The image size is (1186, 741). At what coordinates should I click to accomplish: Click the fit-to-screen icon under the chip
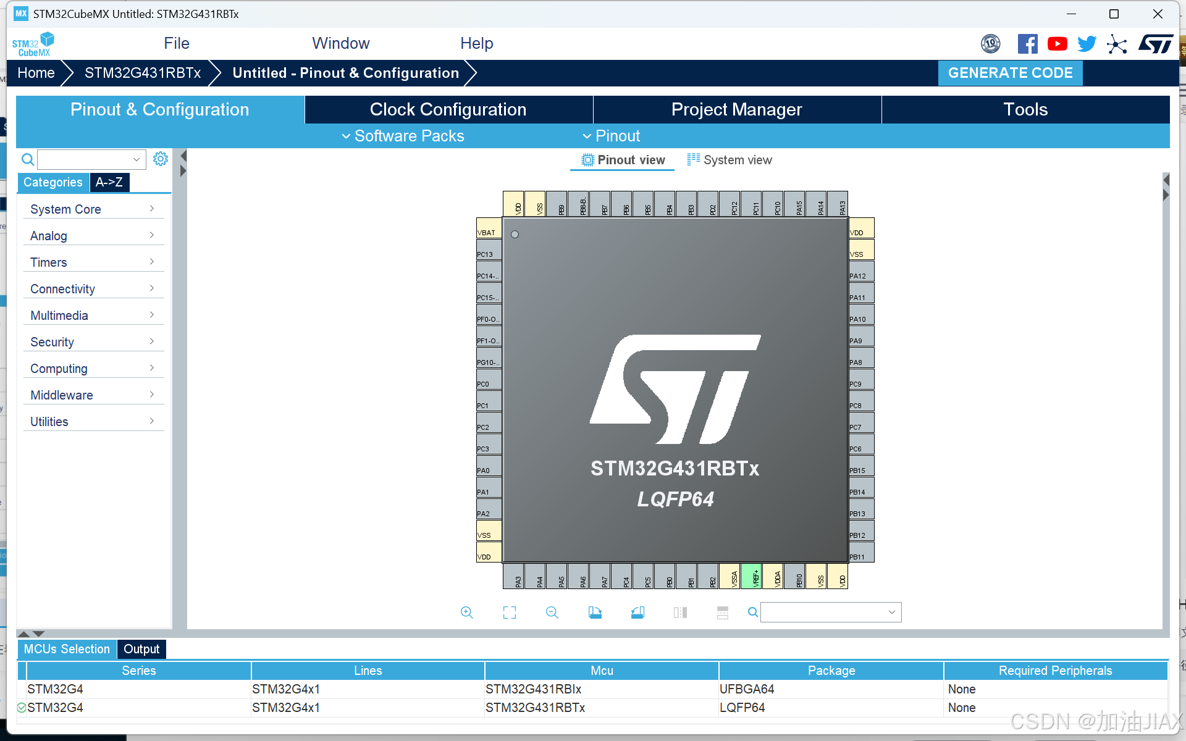(510, 613)
